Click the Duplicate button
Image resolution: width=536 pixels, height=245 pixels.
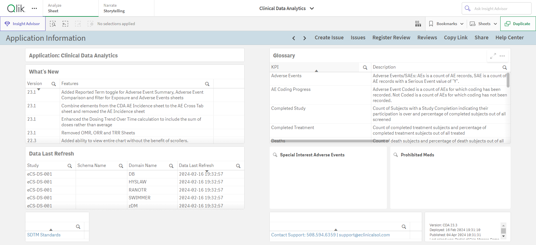(518, 24)
